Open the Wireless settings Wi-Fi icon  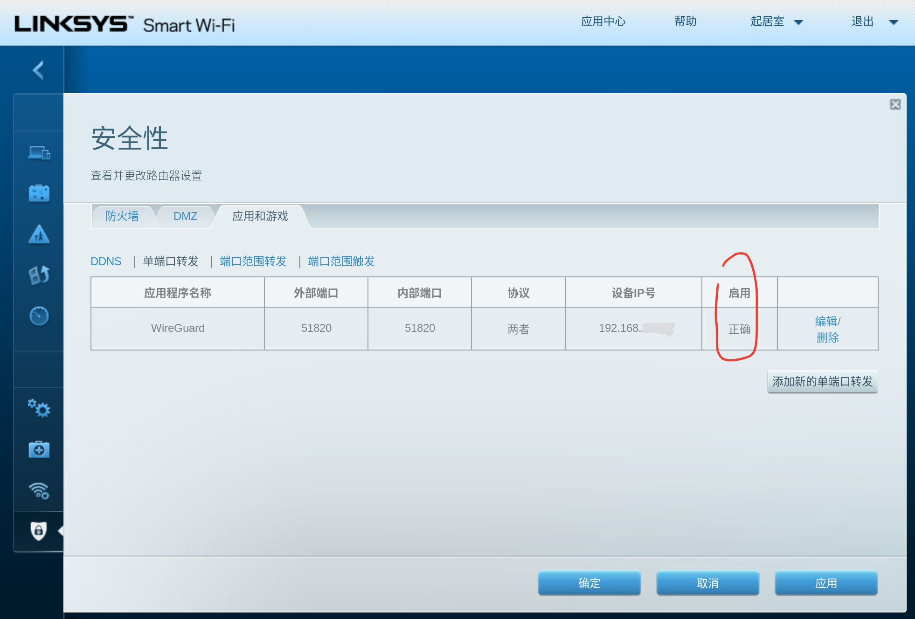click(39, 491)
